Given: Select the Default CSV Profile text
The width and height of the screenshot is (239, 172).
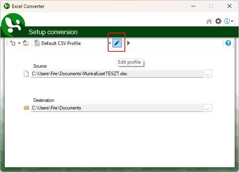Looking at the screenshot, I should pos(61,43).
